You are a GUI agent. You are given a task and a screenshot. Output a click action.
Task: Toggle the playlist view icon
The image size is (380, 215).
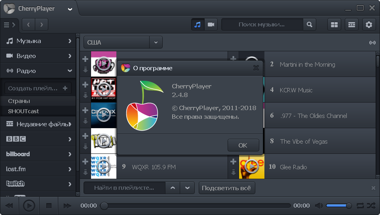point(351,24)
